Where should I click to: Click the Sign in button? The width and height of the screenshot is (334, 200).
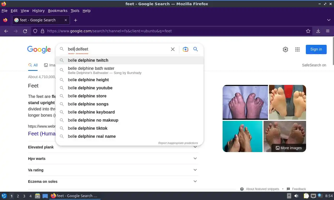click(x=316, y=49)
